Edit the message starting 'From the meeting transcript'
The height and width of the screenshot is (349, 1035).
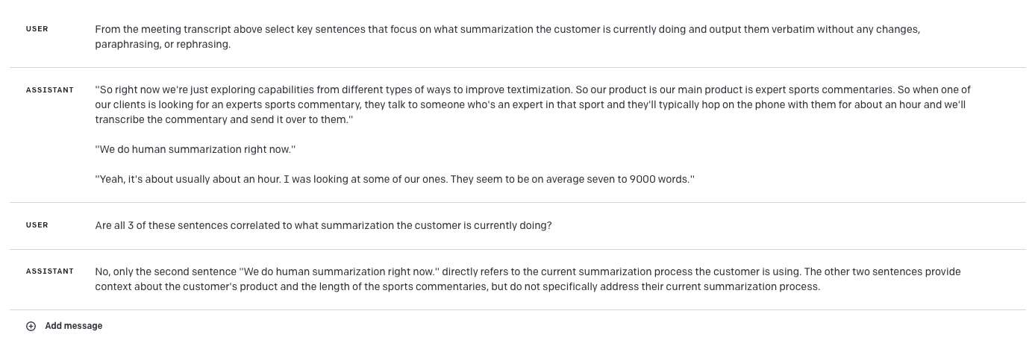click(507, 30)
